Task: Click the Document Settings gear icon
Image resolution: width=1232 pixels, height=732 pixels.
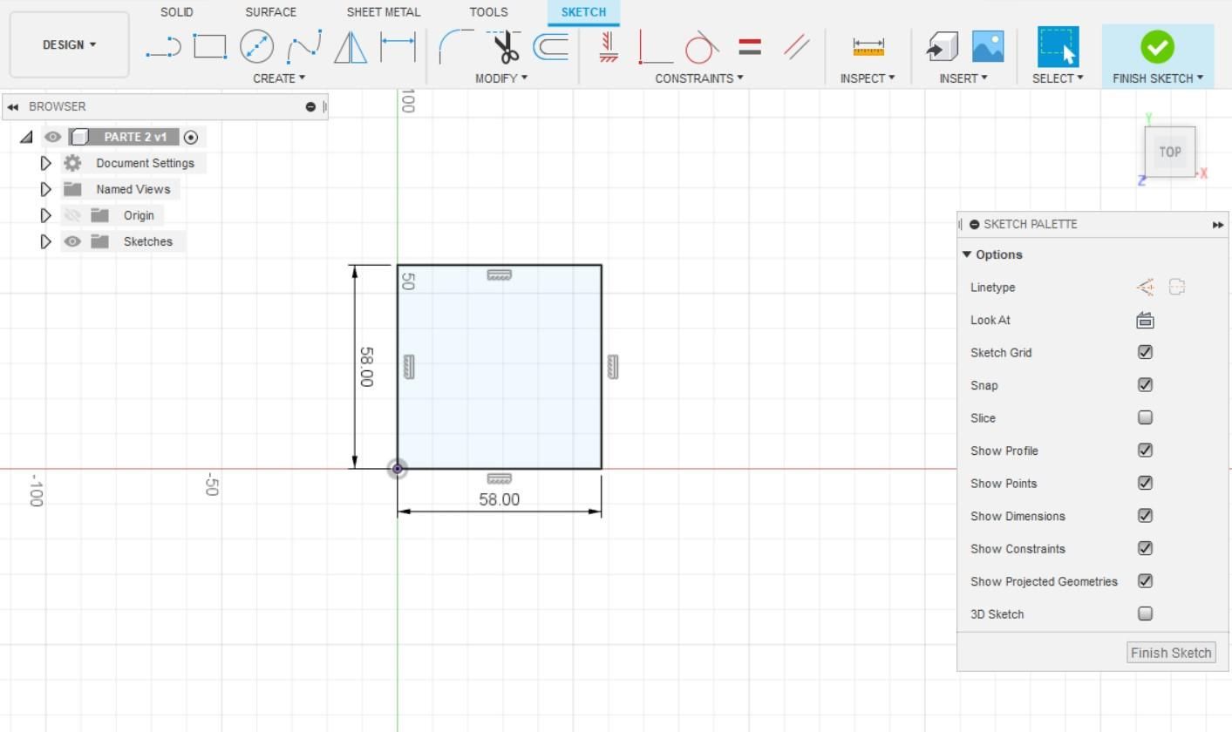Action: point(72,163)
